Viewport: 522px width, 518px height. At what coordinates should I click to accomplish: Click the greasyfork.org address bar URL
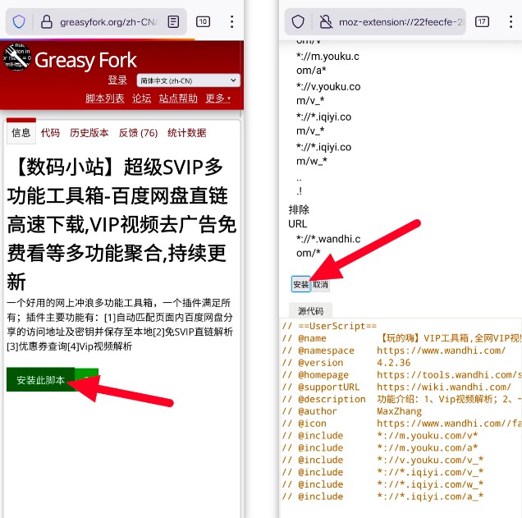point(109,22)
